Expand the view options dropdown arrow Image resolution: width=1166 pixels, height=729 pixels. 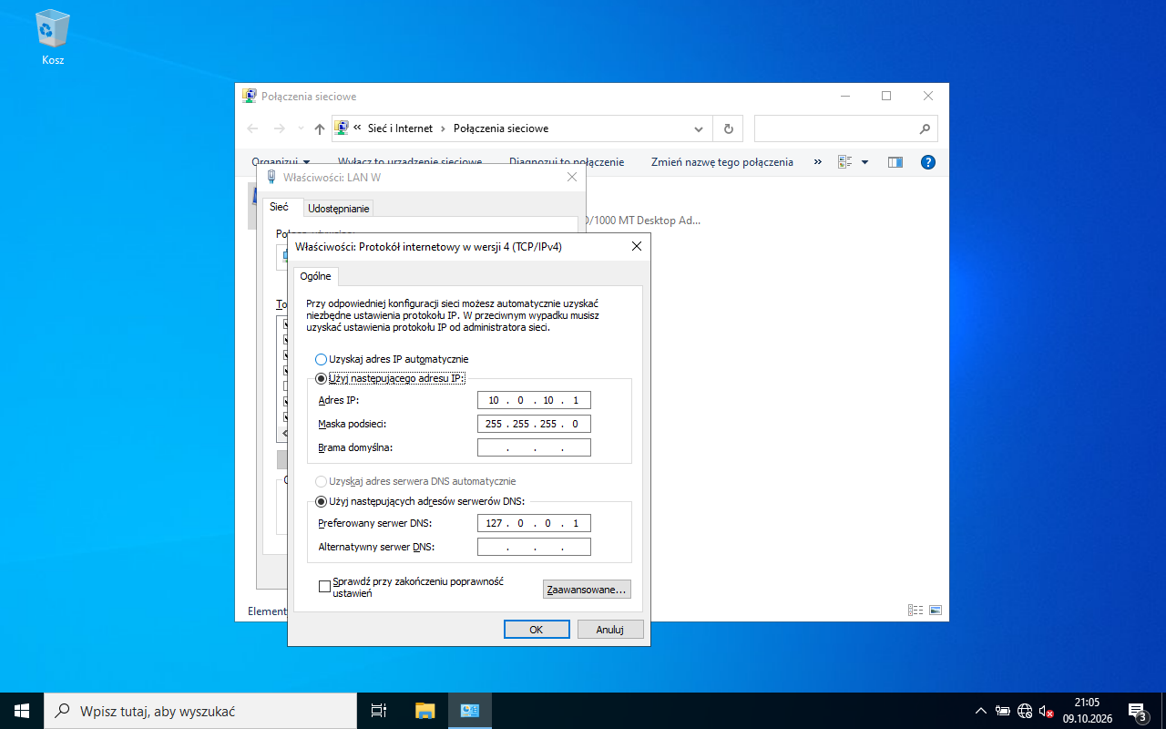(x=864, y=162)
